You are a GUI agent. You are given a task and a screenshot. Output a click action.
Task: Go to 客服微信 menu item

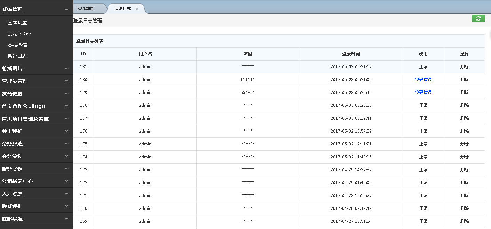pos(17,45)
